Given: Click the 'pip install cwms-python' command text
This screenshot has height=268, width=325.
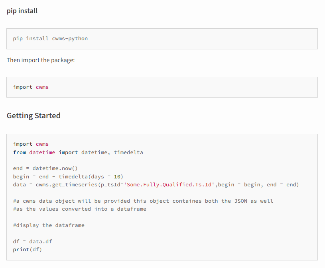Looking at the screenshot, I should [50, 39].
